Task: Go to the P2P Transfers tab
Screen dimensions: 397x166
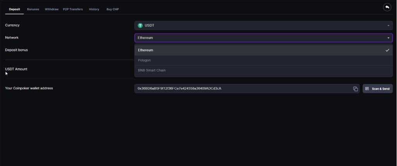Action: click(73, 9)
